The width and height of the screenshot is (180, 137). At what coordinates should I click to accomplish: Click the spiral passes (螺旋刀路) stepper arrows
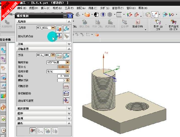pyautogui.click(x=68, y=80)
